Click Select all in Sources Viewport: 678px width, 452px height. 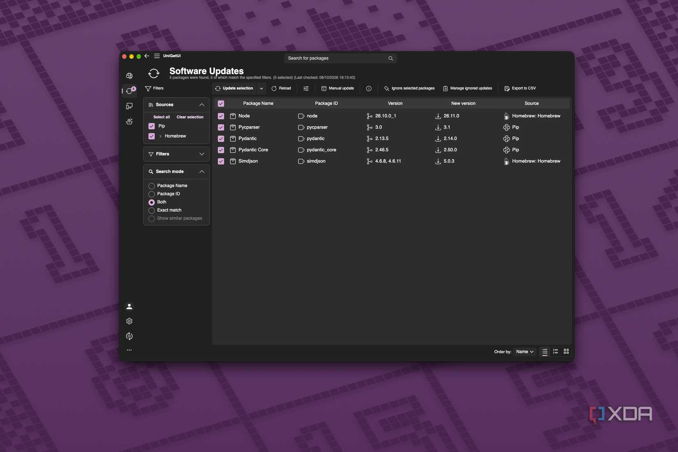[161, 117]
